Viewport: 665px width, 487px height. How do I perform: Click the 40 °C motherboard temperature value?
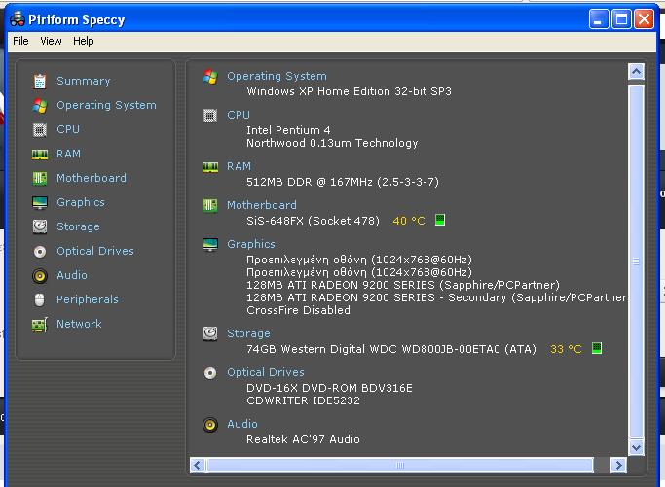point(409,221)
